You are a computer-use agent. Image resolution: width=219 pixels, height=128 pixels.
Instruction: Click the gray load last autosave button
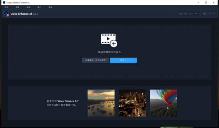95,60
